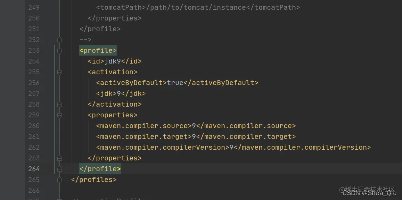Click line number 249 in the gutter
The width and height of the screenshot is (402, 200).
(x=34, y=8)
